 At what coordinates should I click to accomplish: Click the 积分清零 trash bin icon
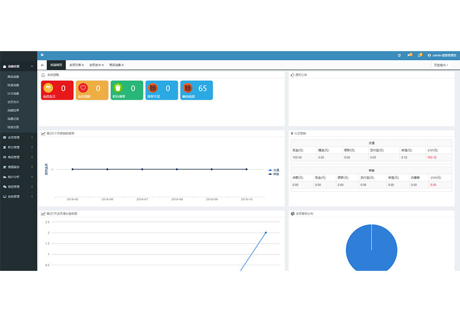[118, 88]
